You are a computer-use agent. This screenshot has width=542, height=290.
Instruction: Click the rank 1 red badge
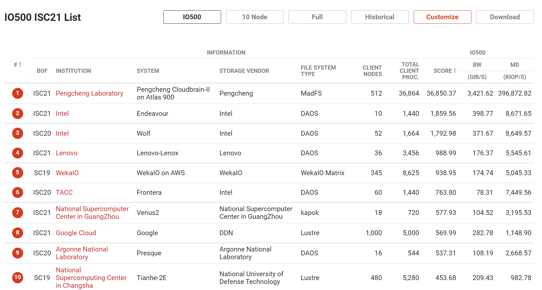click(x=18, y=93)
